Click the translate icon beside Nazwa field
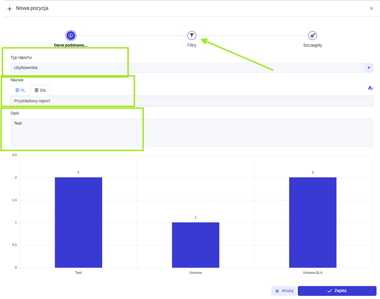This screenshot has height=299, width=380. tap(371, 88)
